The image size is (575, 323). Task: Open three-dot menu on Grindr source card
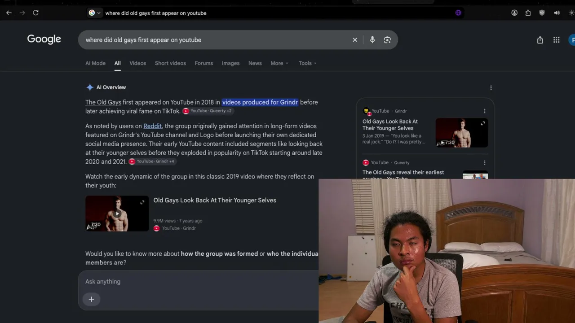tap(485, 111)
